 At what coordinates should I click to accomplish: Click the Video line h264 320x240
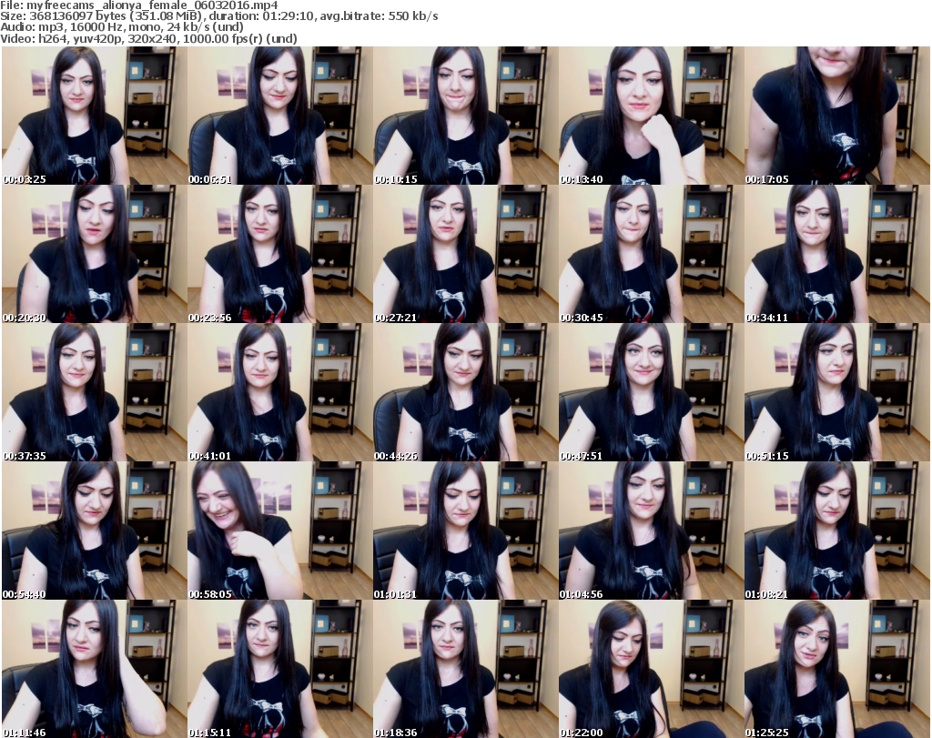click(x=148, y=38)
